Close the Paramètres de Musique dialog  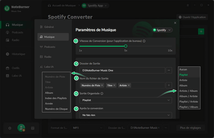click(175, 23)
